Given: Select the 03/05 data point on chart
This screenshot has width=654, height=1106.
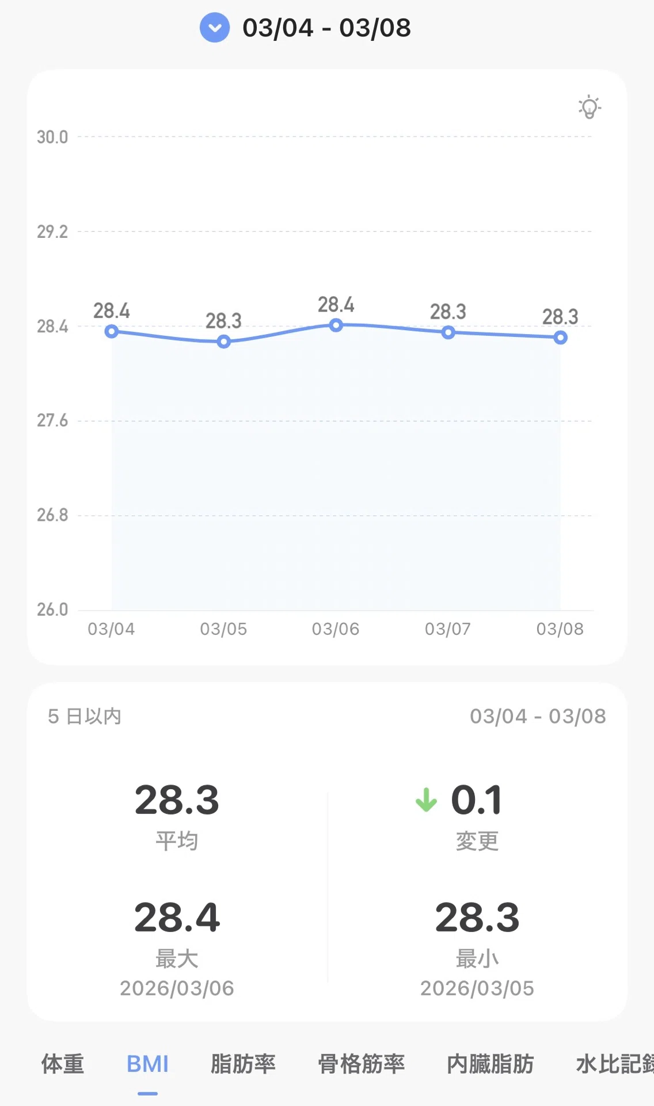Looking at the screenshot, I should [224, 342].
